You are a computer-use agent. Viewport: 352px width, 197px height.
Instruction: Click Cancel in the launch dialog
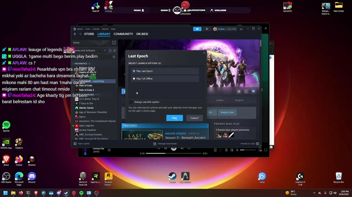195,118
